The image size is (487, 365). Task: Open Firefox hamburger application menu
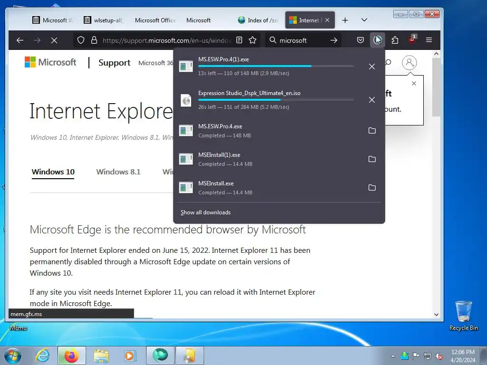(429, 40)
